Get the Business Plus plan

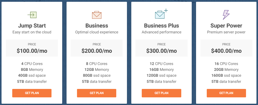(x=161, y=93)
